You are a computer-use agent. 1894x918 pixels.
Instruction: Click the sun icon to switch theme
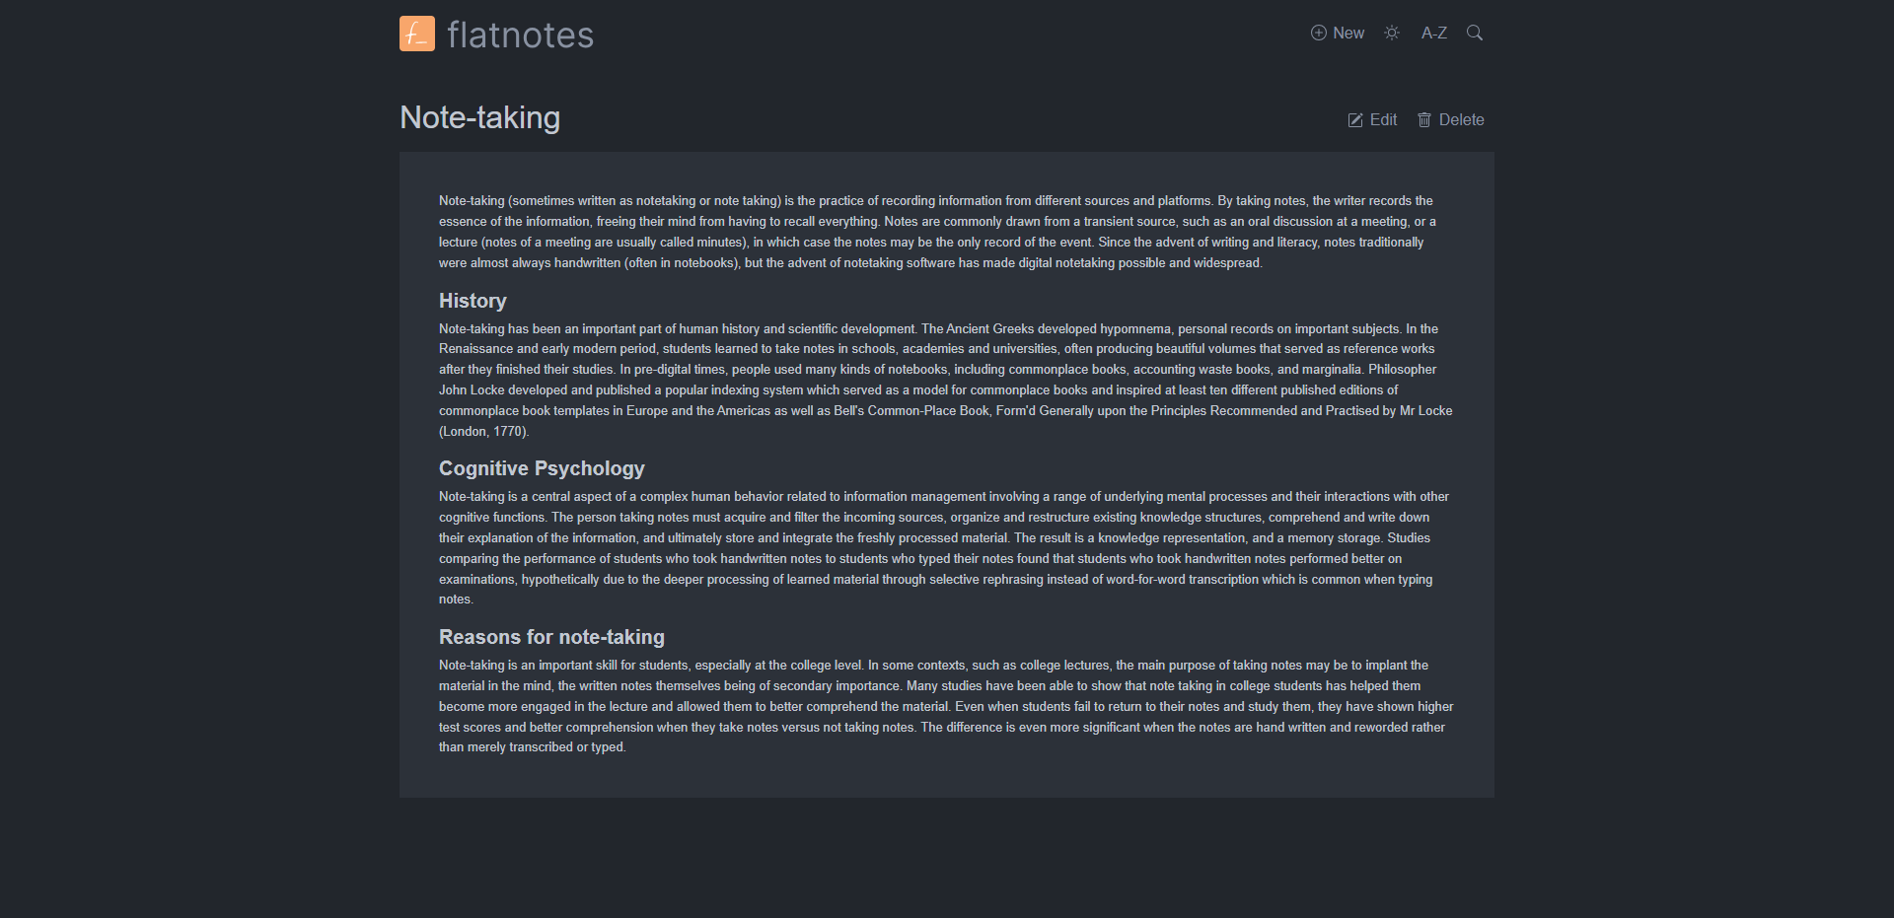coord(1391,33)
